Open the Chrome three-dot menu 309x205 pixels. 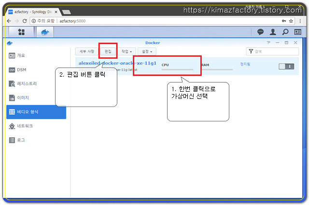(300, 21)
